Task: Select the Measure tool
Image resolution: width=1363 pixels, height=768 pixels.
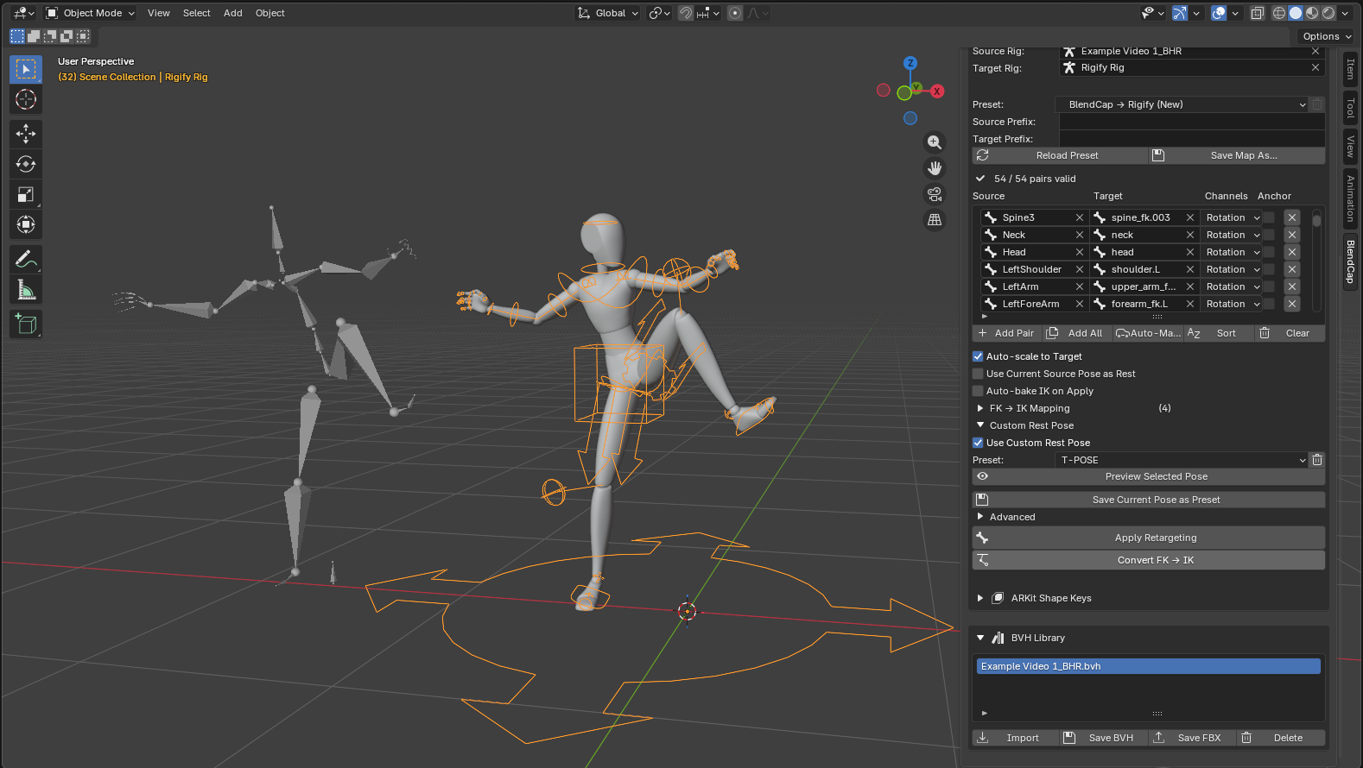Action: tap(26, 290)
